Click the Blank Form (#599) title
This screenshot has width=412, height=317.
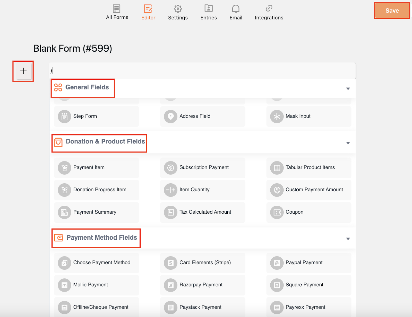73,49
